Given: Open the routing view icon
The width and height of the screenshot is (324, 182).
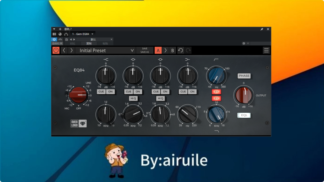Looking at the screenshot, I should pyautogui.click(x=66, y=34).
